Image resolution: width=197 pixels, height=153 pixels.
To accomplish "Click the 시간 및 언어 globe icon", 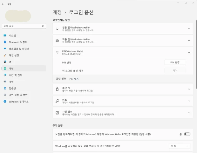I will (5, 75).
